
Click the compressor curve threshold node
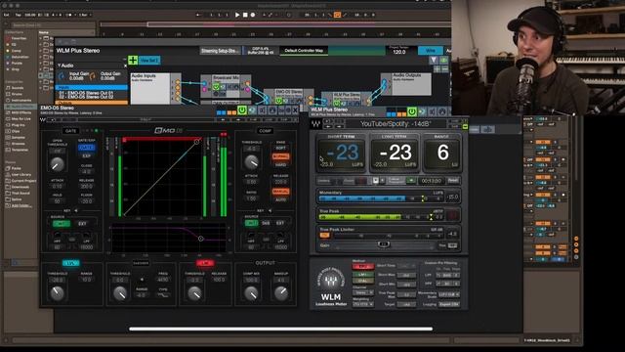pyautogui.click(x=197, y=142)
